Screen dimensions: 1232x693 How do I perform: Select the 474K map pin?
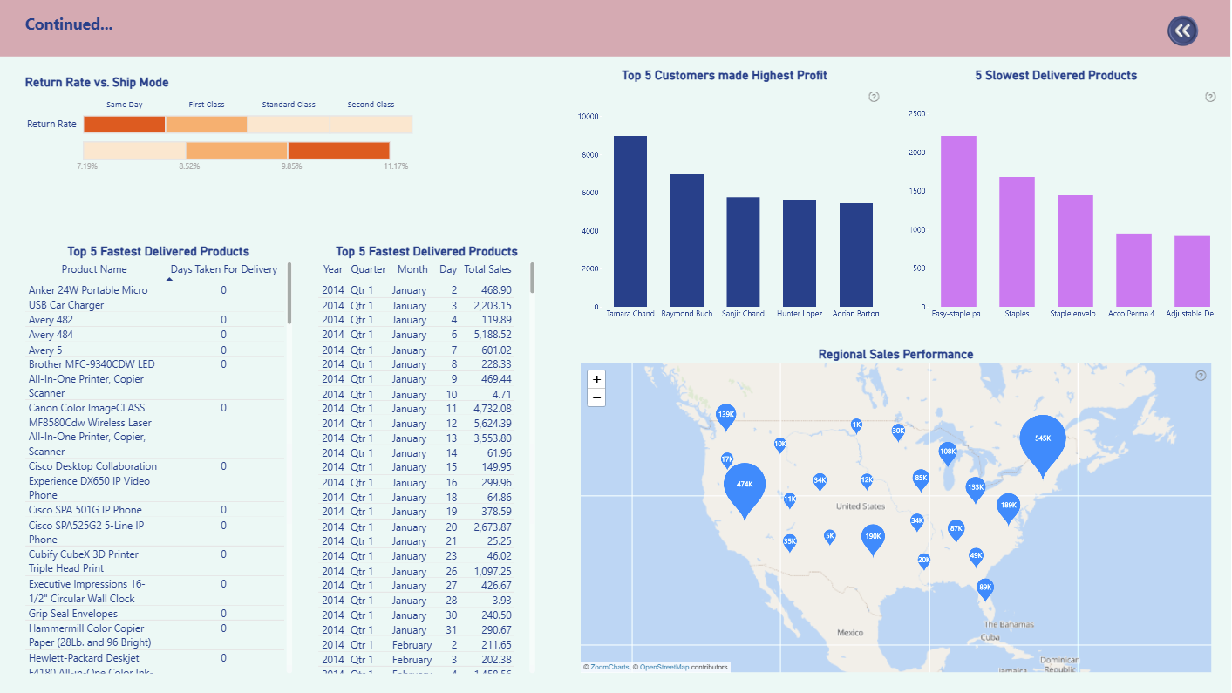[745, 488]
